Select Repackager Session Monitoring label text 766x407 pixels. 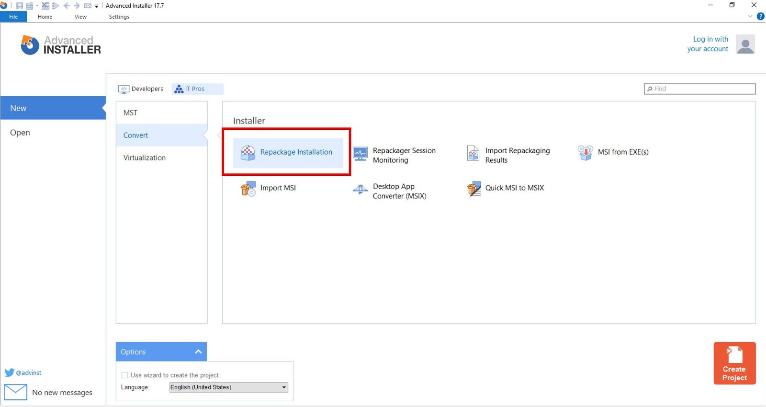click(404, 155)
